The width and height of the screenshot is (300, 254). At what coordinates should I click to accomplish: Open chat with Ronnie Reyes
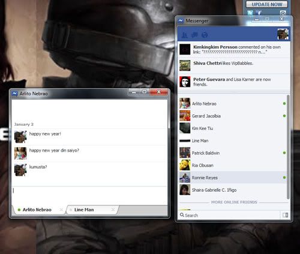click(x=232, y=177)
